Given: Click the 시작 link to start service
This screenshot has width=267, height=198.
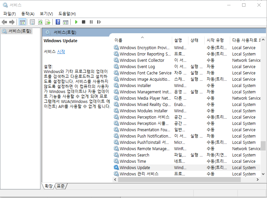Looking at the screenshot, I should coord(61,51).
